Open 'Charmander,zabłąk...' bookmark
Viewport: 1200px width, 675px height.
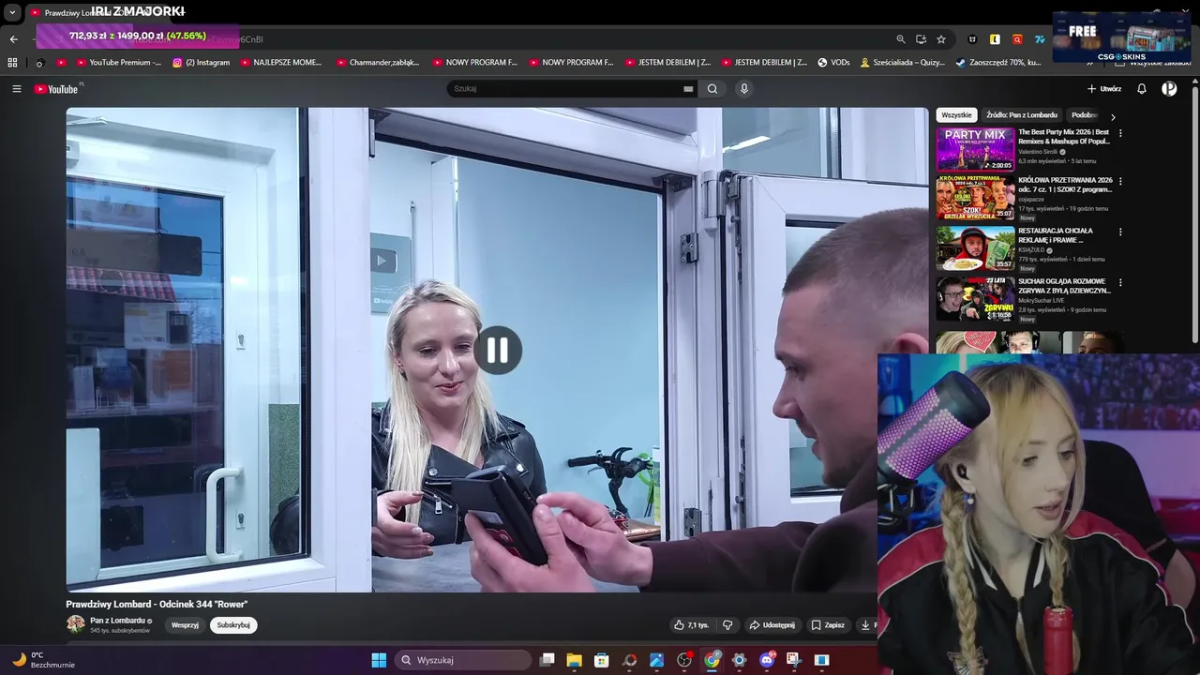[378, 63]
